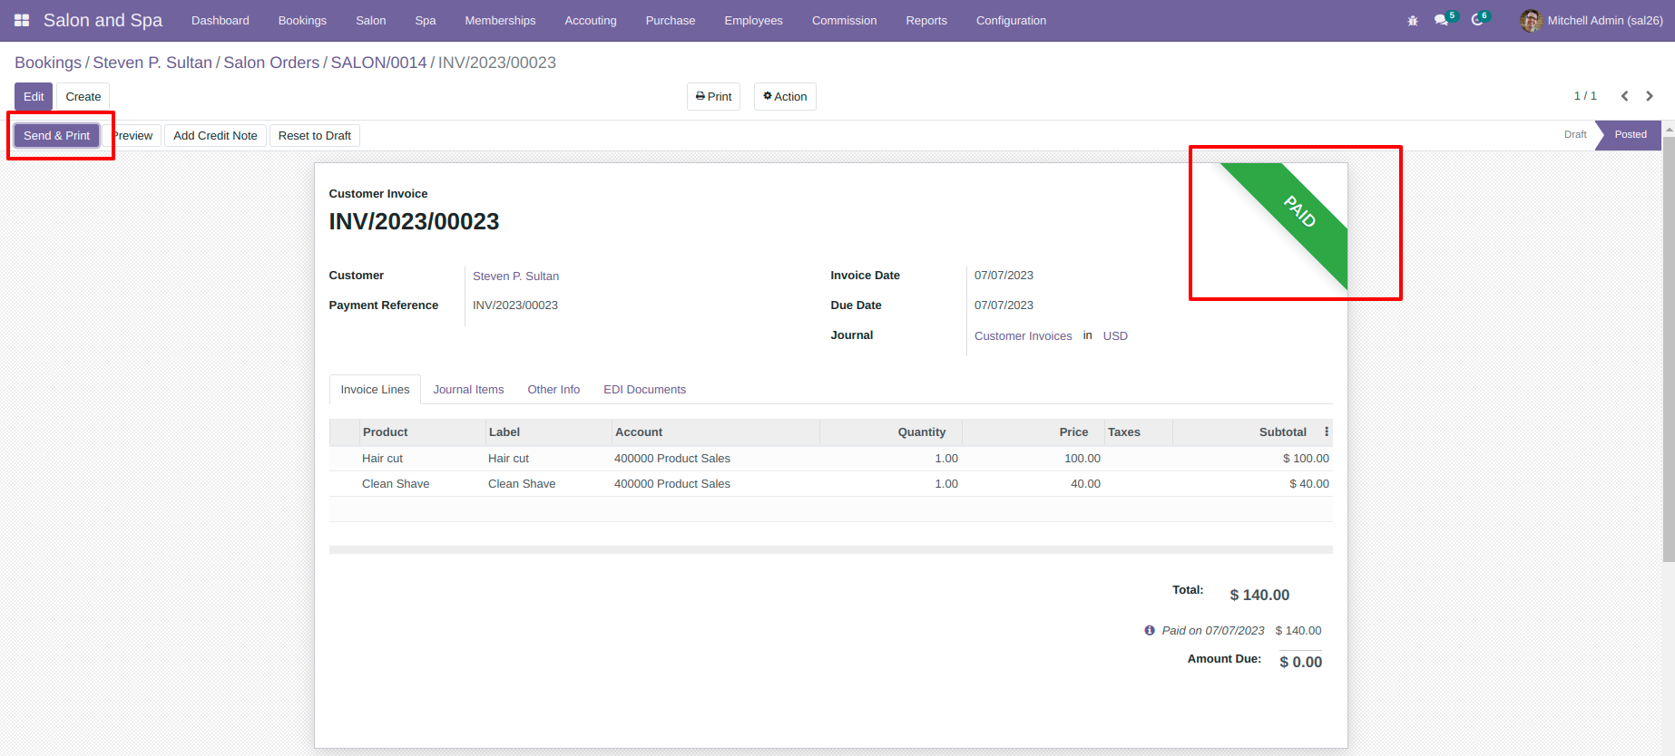Open the Action dropdown
This screenshot has height=756, width=1675.
coord(785,96)
